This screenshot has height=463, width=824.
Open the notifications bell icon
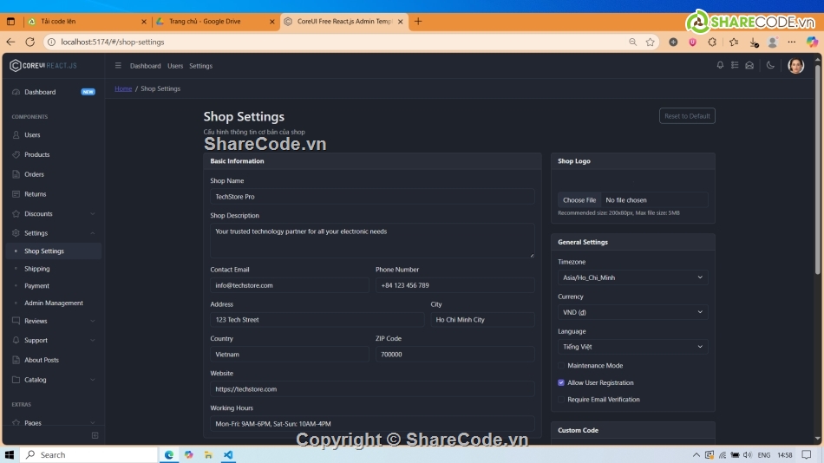point(720,66)
